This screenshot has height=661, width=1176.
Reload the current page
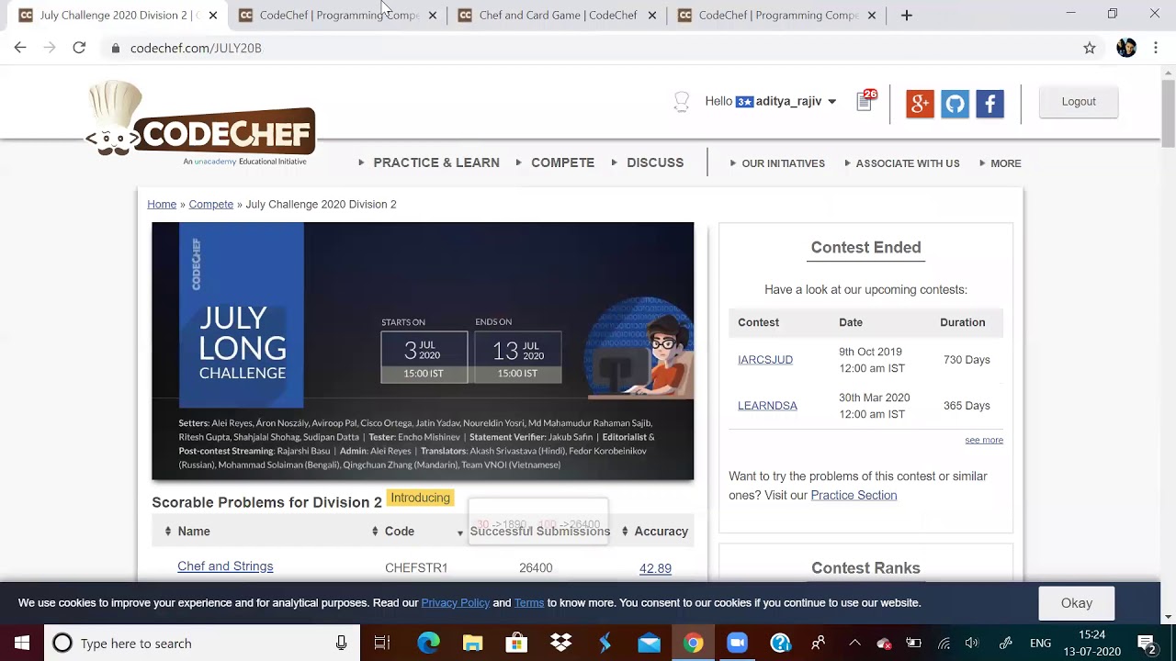click(x=79, y=48)
